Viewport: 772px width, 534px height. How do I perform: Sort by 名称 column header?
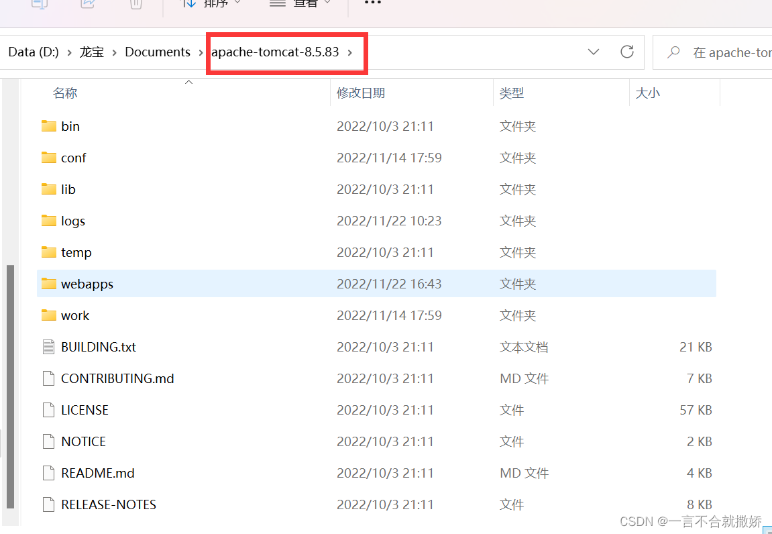[65, 93]
